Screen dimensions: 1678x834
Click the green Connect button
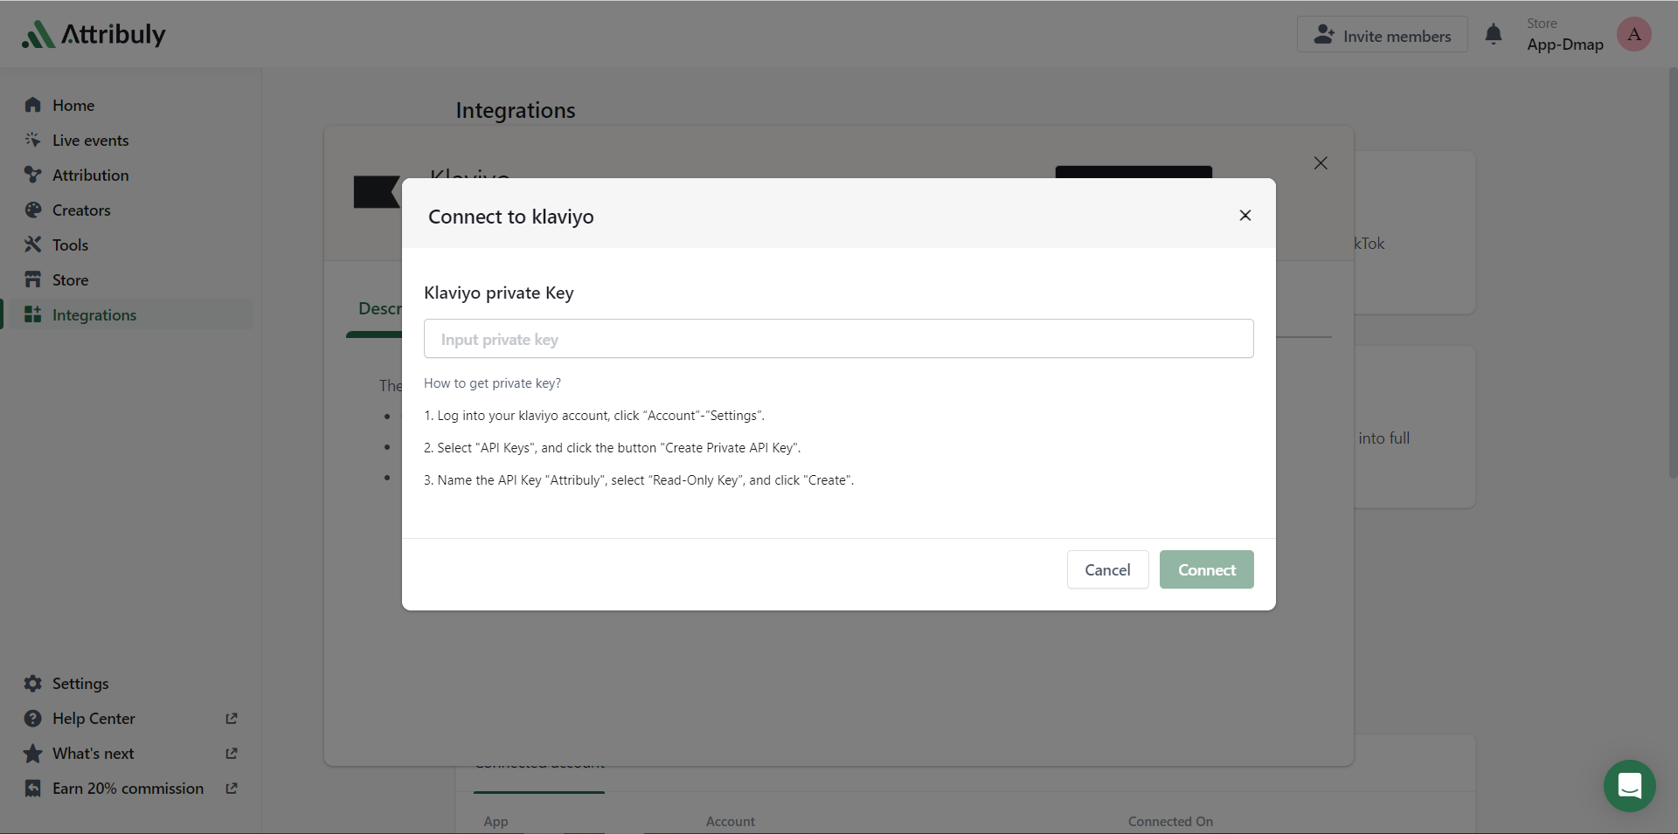pyautogui.click(x=1206, y=569)
